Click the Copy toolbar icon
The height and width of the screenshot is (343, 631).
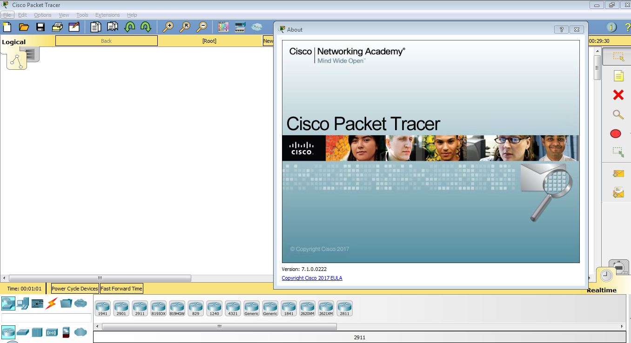pos(95,26)
